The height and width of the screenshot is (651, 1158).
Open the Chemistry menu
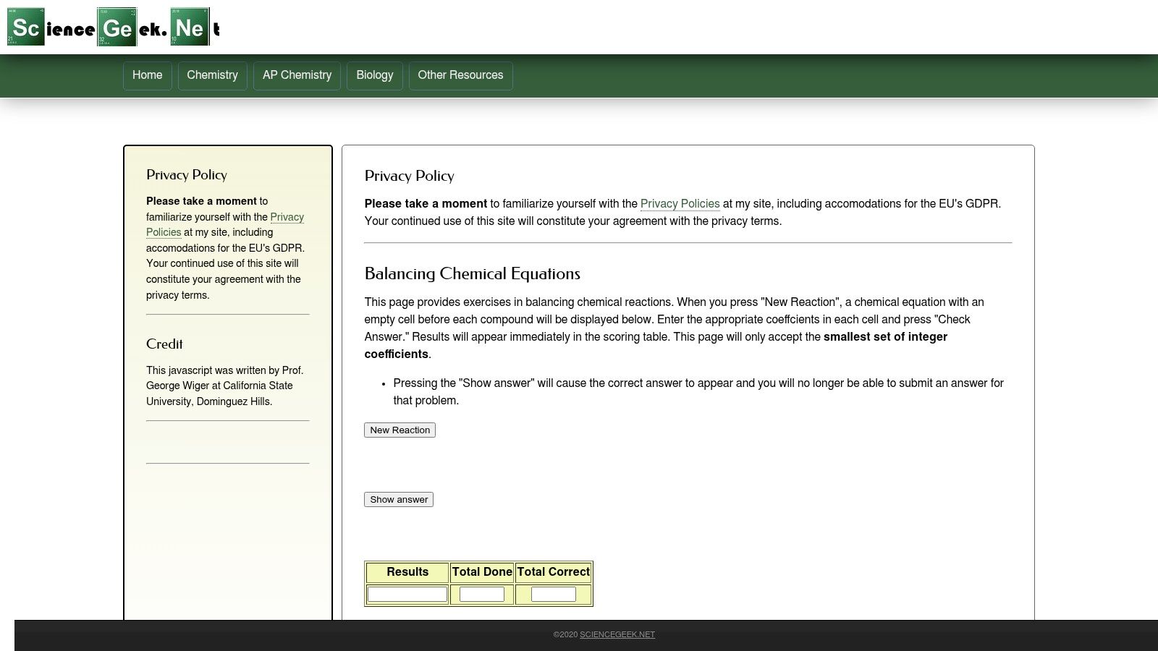pos(212,75)
